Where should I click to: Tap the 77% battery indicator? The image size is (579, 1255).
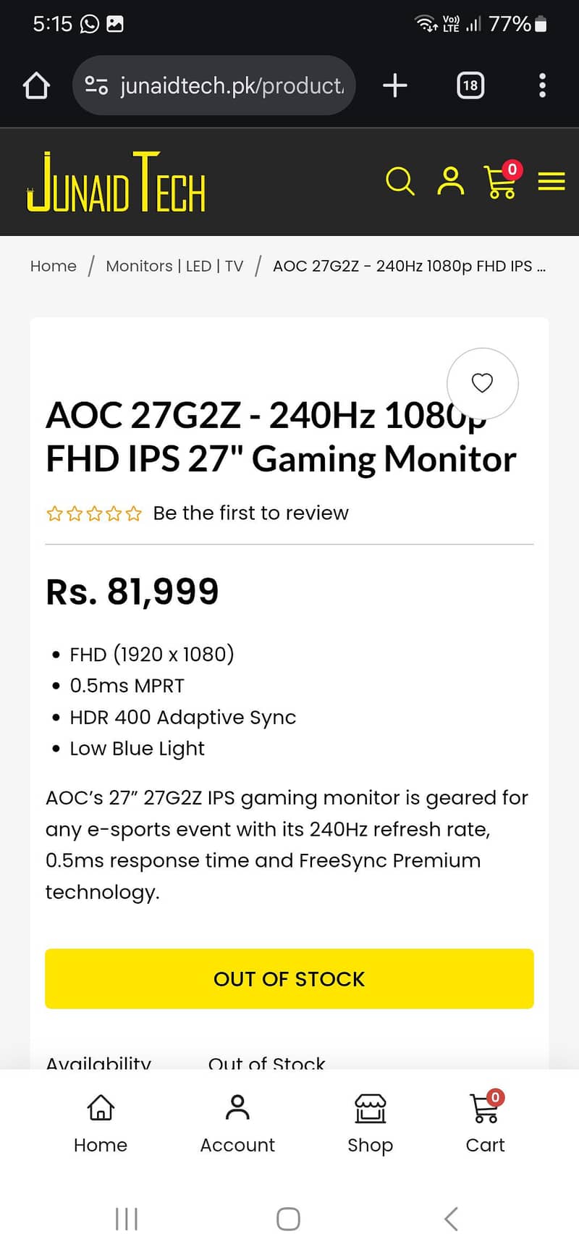pos(511,23)
